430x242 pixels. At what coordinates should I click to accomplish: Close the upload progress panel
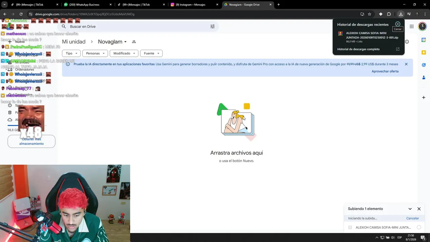pyautogui.click(x=419, y=209)
